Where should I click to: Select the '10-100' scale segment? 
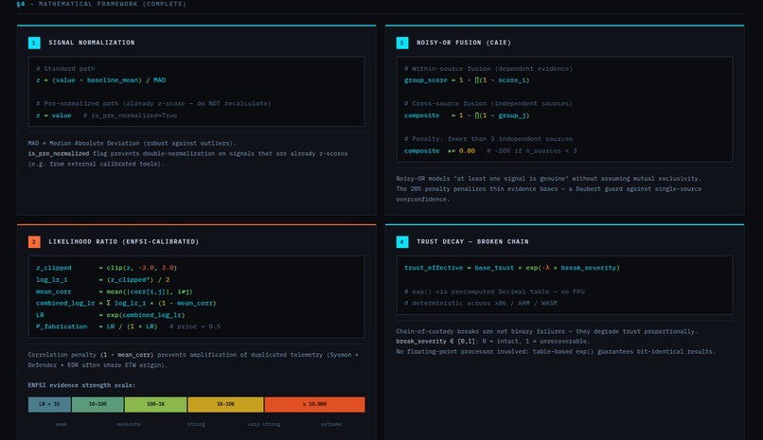pyautogui.click(x=98, y=404)
